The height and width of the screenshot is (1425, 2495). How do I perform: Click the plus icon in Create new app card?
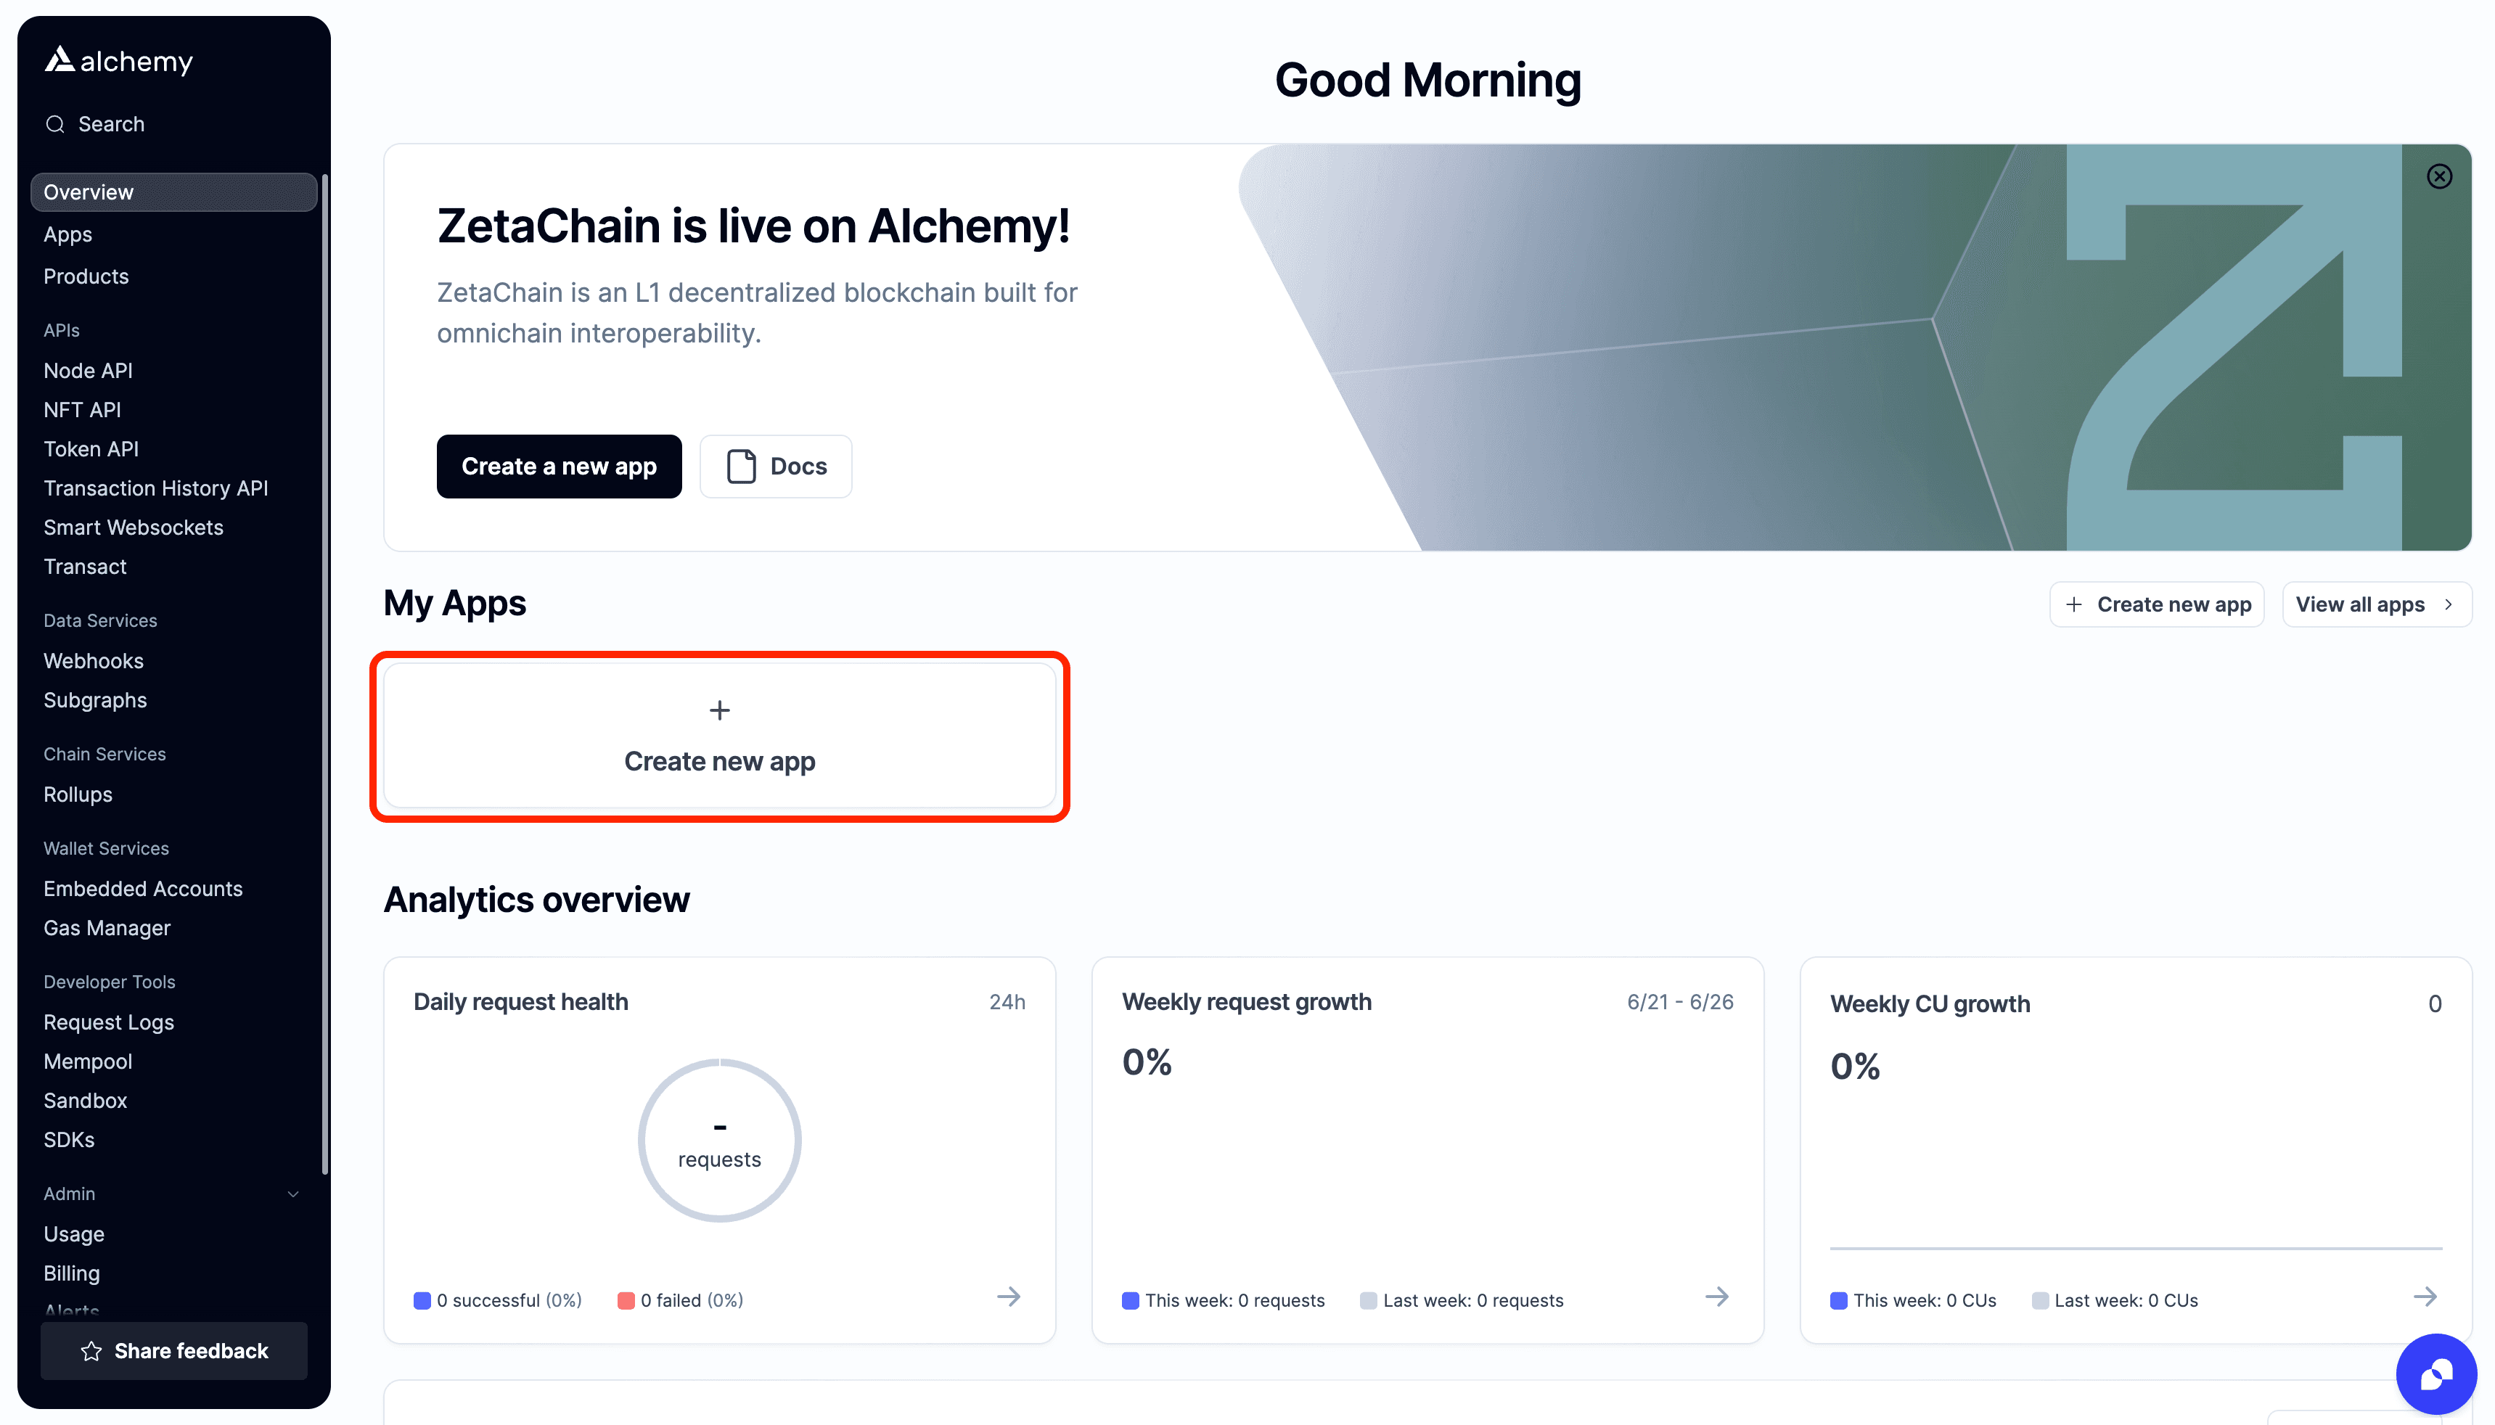(x=719, y=710)
